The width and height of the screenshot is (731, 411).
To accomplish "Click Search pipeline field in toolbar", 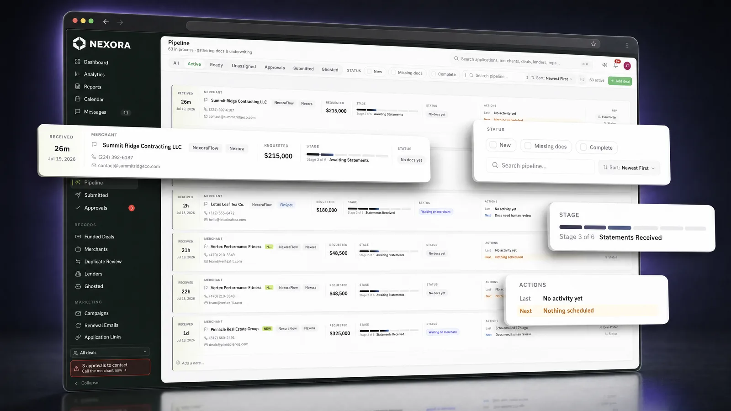I will (x=495, y=76).
